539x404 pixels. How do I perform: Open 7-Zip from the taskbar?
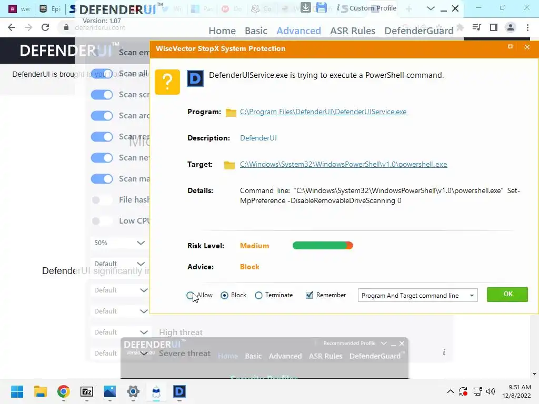(87, 391)
